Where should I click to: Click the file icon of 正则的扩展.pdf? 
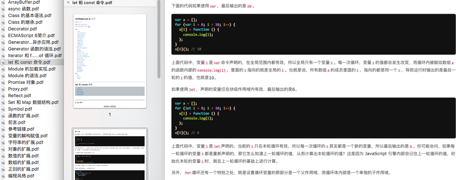pyautogui.click(x=3, y=169)
